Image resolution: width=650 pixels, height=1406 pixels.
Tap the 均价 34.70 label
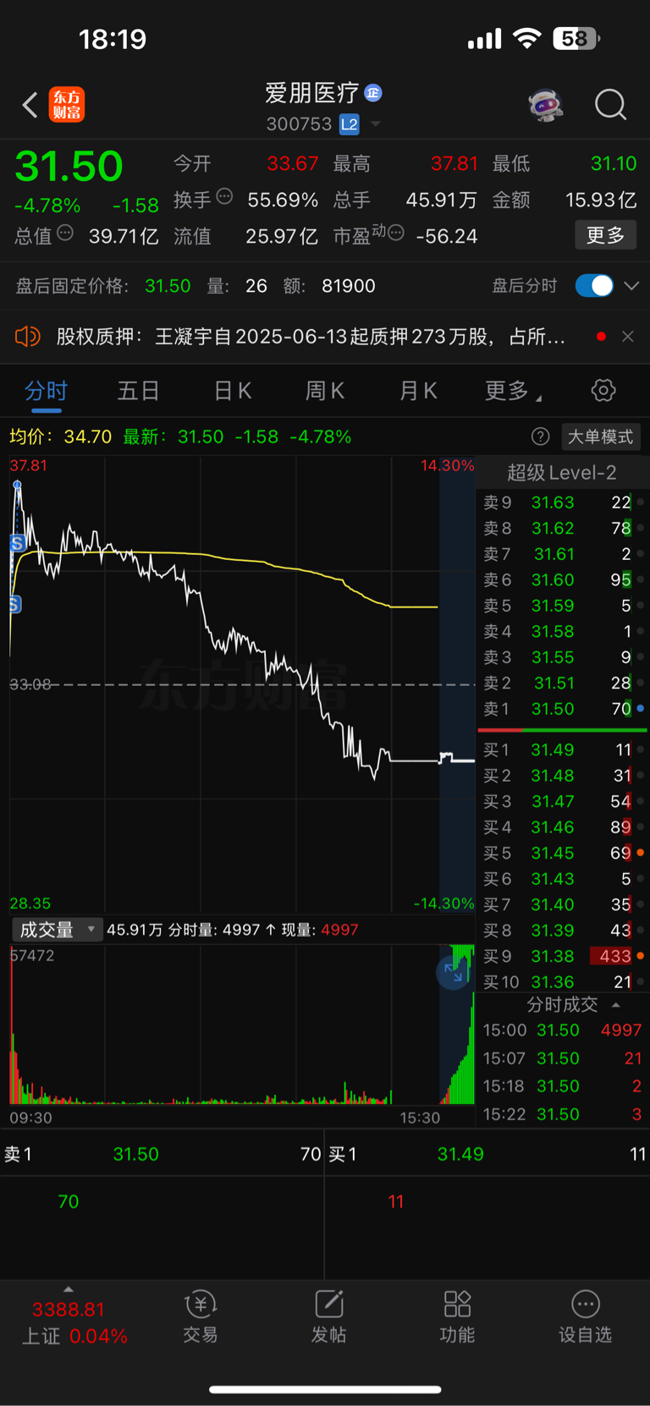tap(60, 437)
